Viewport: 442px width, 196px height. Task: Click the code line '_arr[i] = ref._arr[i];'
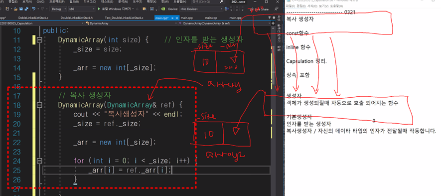point(130,171)
